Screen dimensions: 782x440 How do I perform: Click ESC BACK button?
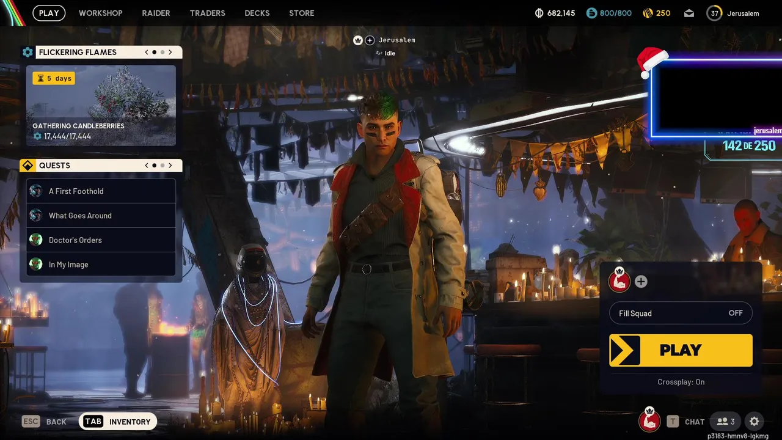pyautogui.click(x=44, y=422)
